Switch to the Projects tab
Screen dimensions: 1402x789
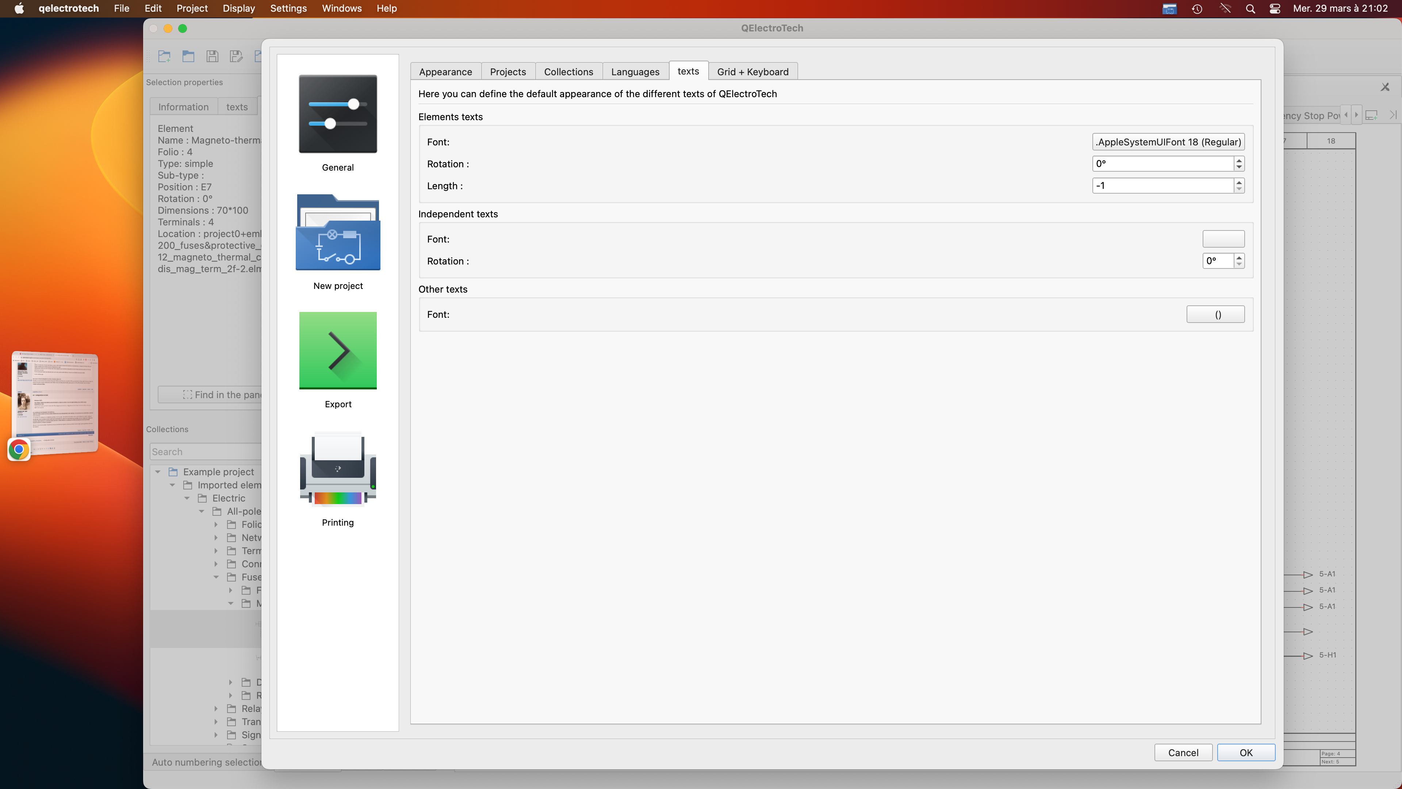pyautogui.click(x=508, y=72)
